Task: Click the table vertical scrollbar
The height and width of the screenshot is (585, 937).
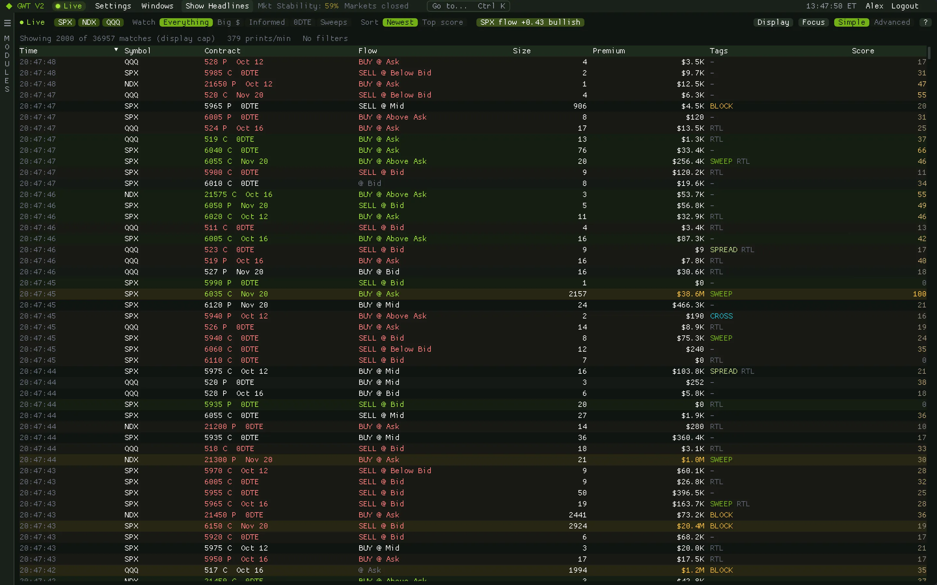Action: (929, 53)
